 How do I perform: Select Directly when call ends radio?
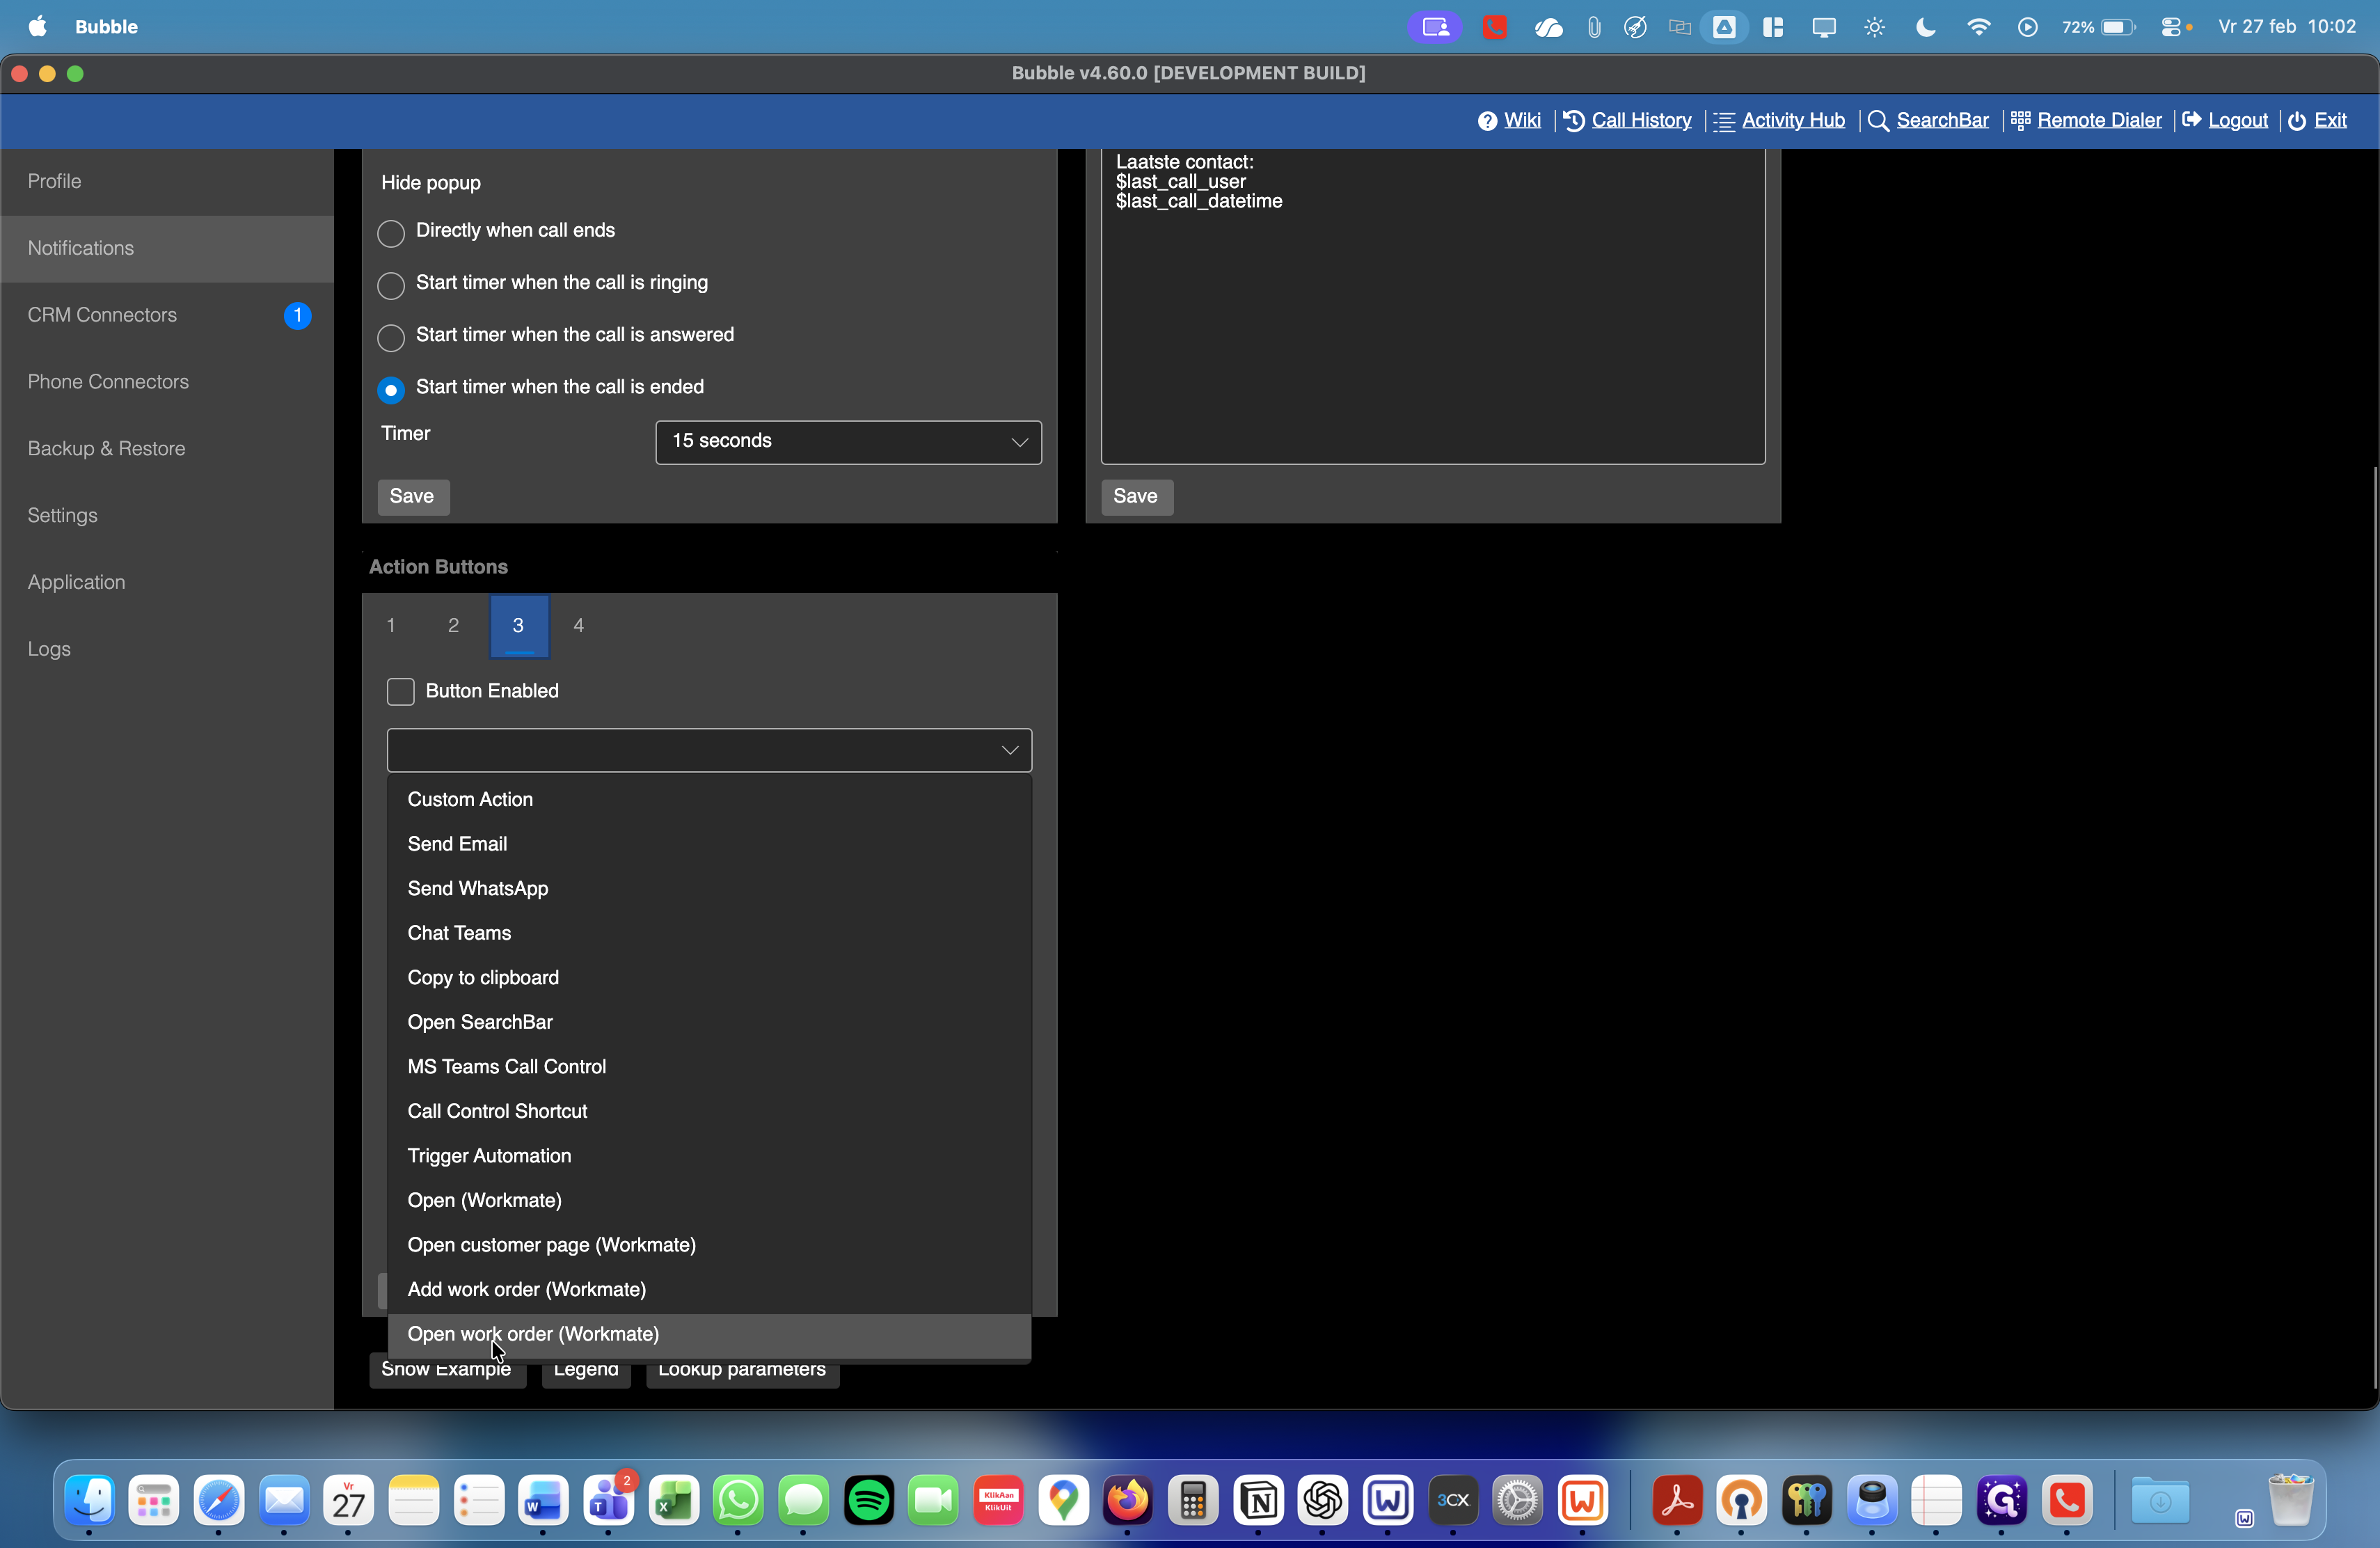tap(391, 233)
